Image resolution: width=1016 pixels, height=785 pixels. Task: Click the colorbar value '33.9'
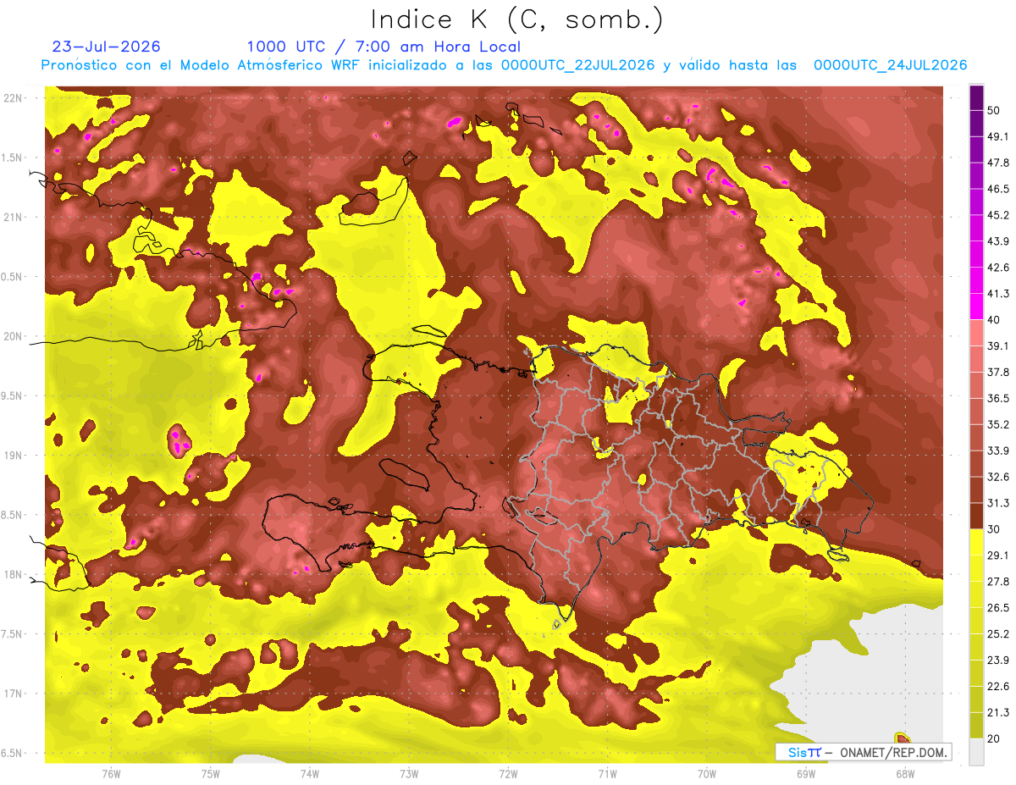[997, 451]
